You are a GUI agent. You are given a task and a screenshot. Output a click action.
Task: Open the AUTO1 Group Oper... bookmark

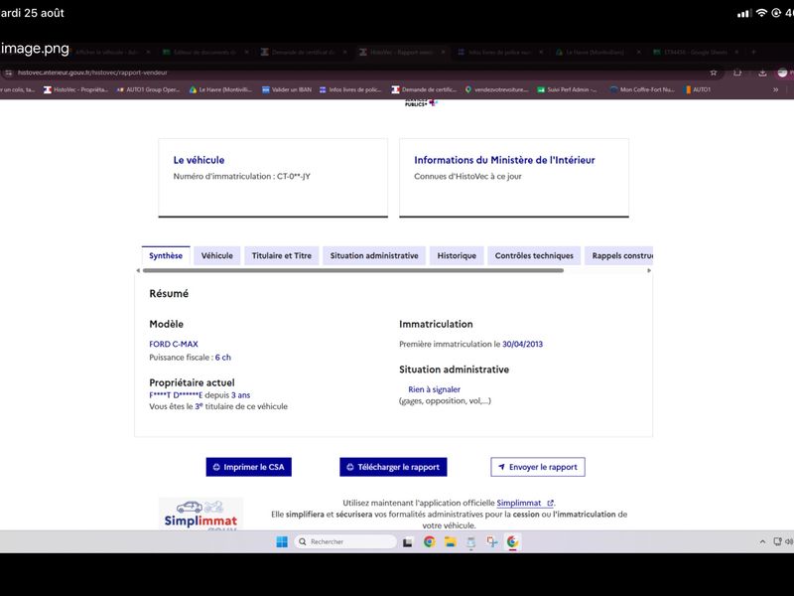tap(148, 89)
